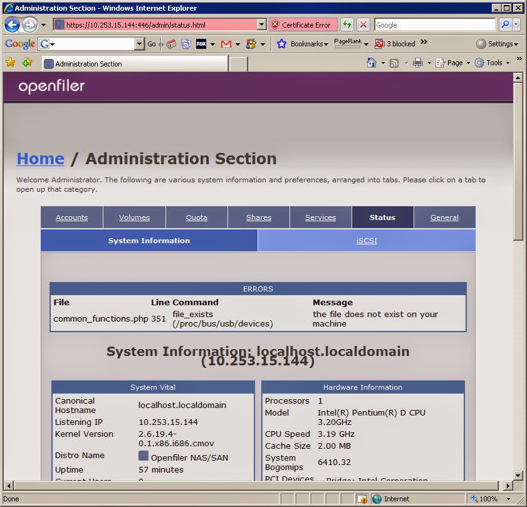The width and height of the screenshot is (527, 507).
Task: Click the Stop loading red X icon
Action: click(363, 25)
